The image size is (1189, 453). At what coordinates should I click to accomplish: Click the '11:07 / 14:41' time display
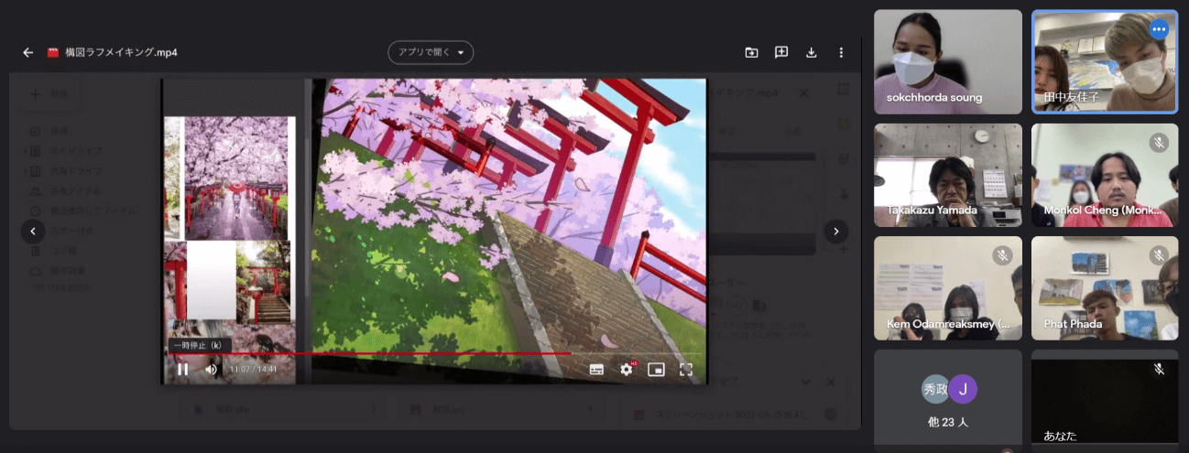coord(252,369)
